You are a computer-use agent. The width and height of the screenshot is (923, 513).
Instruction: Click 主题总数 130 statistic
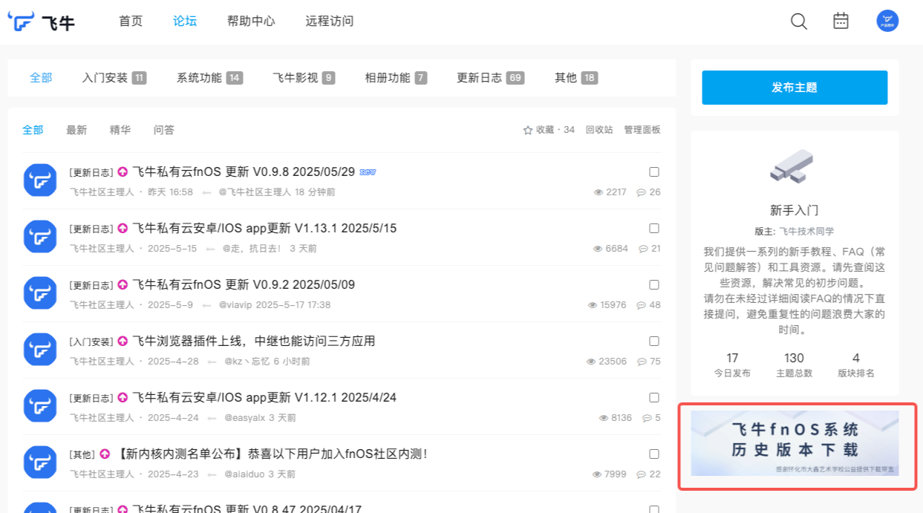click(x=794, y=365)
